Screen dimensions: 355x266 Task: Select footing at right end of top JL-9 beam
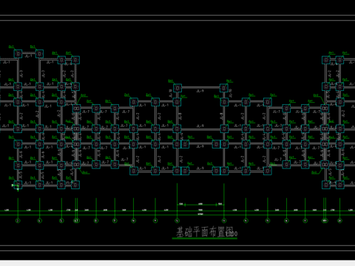point(224,88)
